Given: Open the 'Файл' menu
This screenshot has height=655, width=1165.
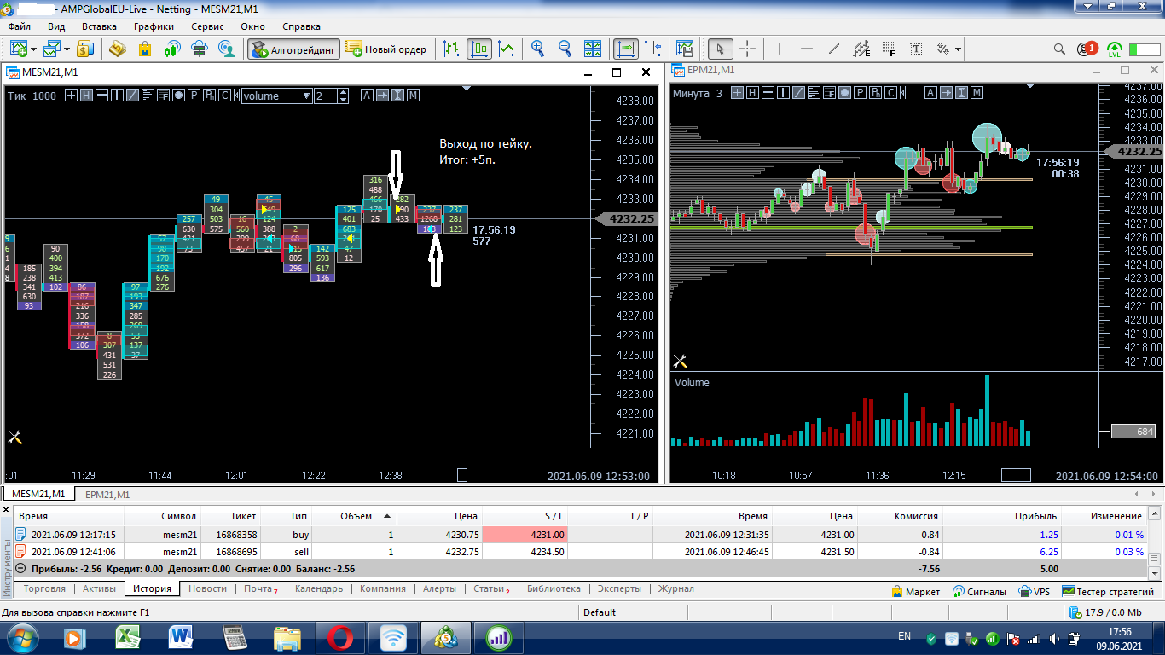Looking at the screenshot, I should (19, 26).
